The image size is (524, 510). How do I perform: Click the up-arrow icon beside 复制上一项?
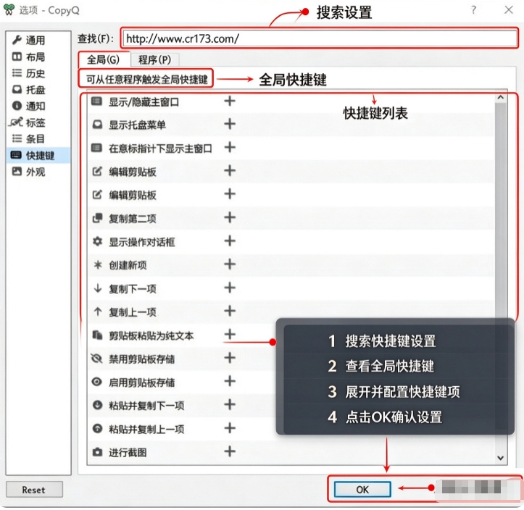(x=98, y=312)
